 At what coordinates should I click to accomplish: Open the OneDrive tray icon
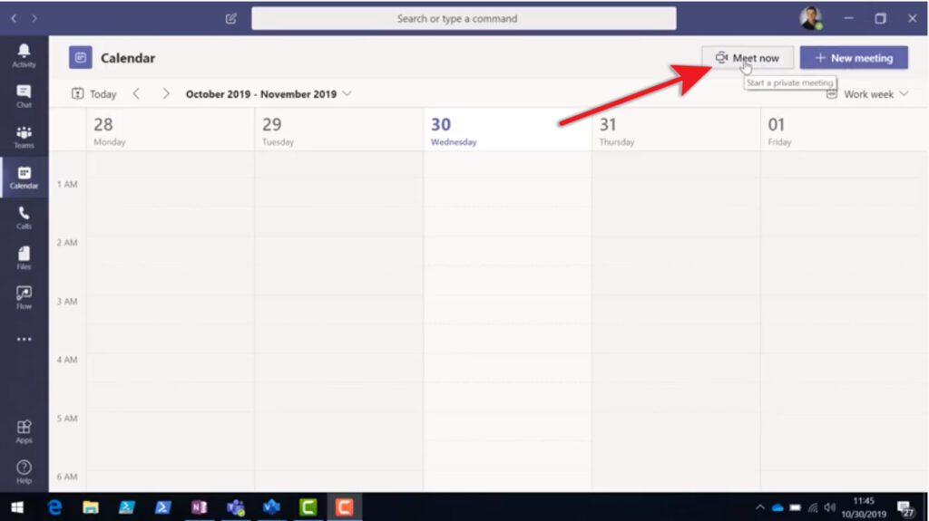pyautogui.click(x=777, y=507)
